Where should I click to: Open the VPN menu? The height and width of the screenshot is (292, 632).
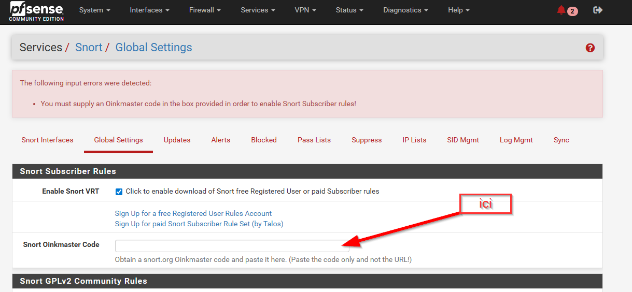pyautogui.click(x=305, y=10)
